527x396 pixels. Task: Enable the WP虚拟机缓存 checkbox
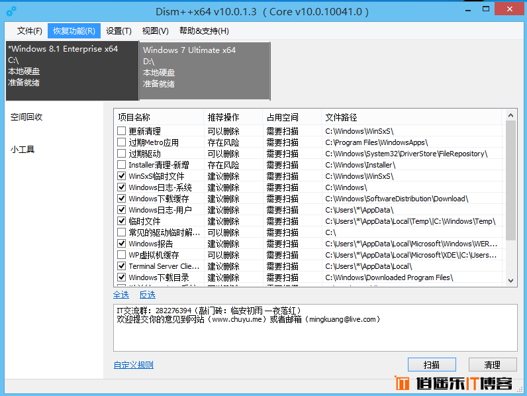click(x=121, y=255)
